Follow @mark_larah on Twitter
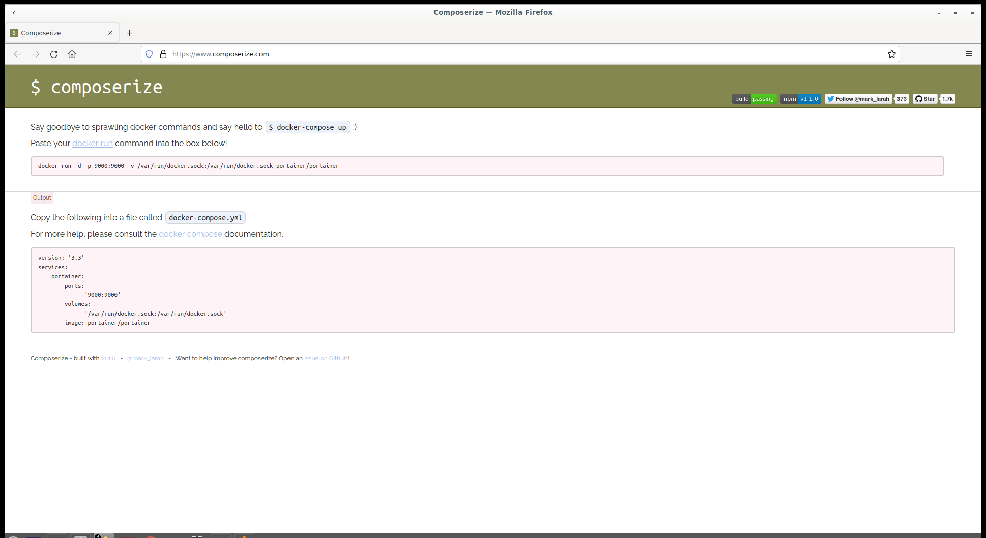This screenshot has width=986, height=538. (x=858, y=99)
